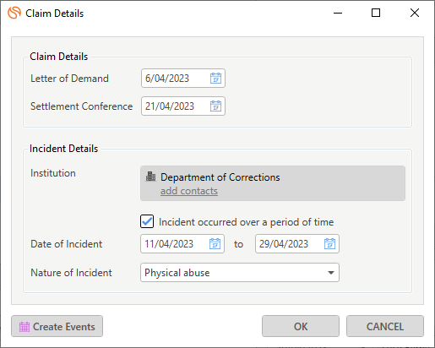Click the add contacts link

click(x=189, y=191)
